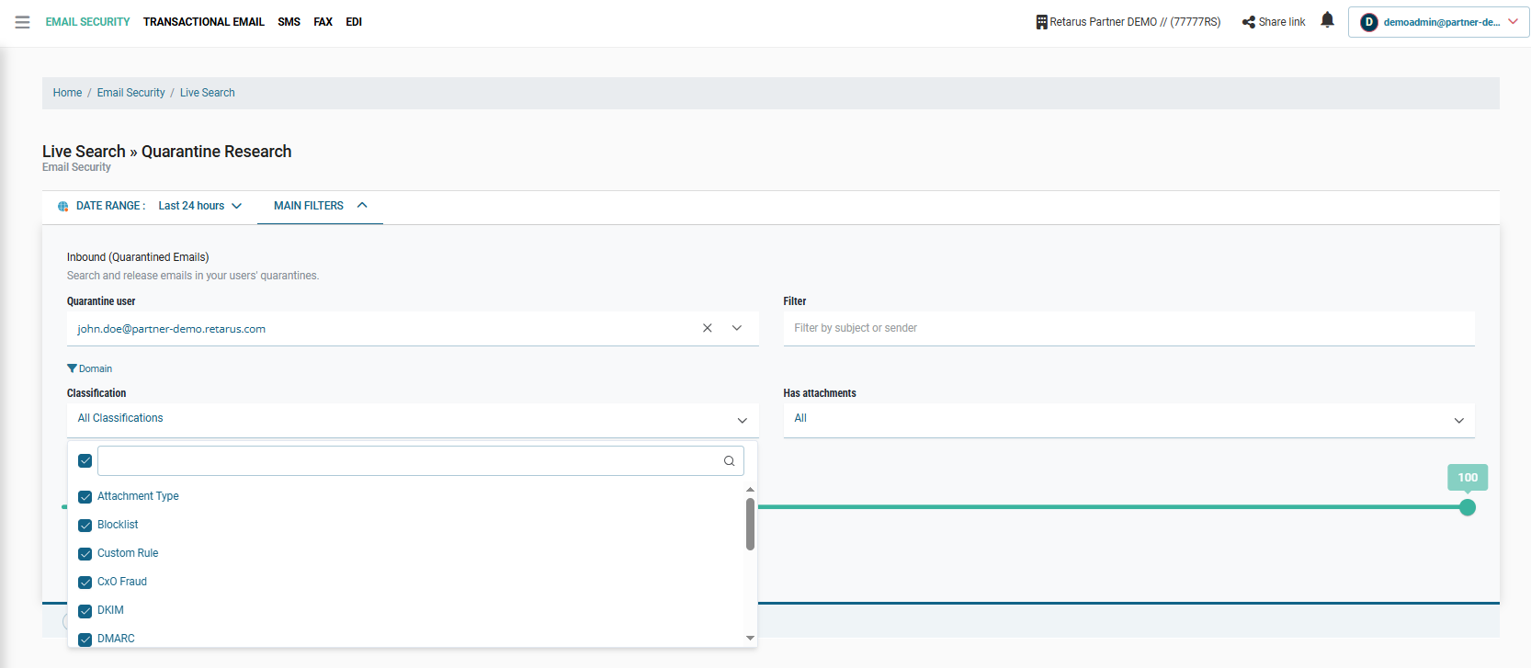
Task: Collapse the All Classifications dropdown
Action: pyautogui.click(x=742, y=420)
